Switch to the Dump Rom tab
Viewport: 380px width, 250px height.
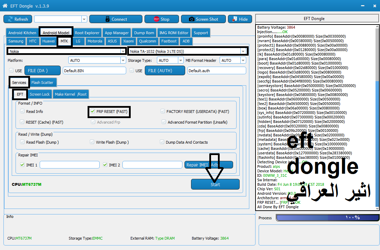(144, 33)
